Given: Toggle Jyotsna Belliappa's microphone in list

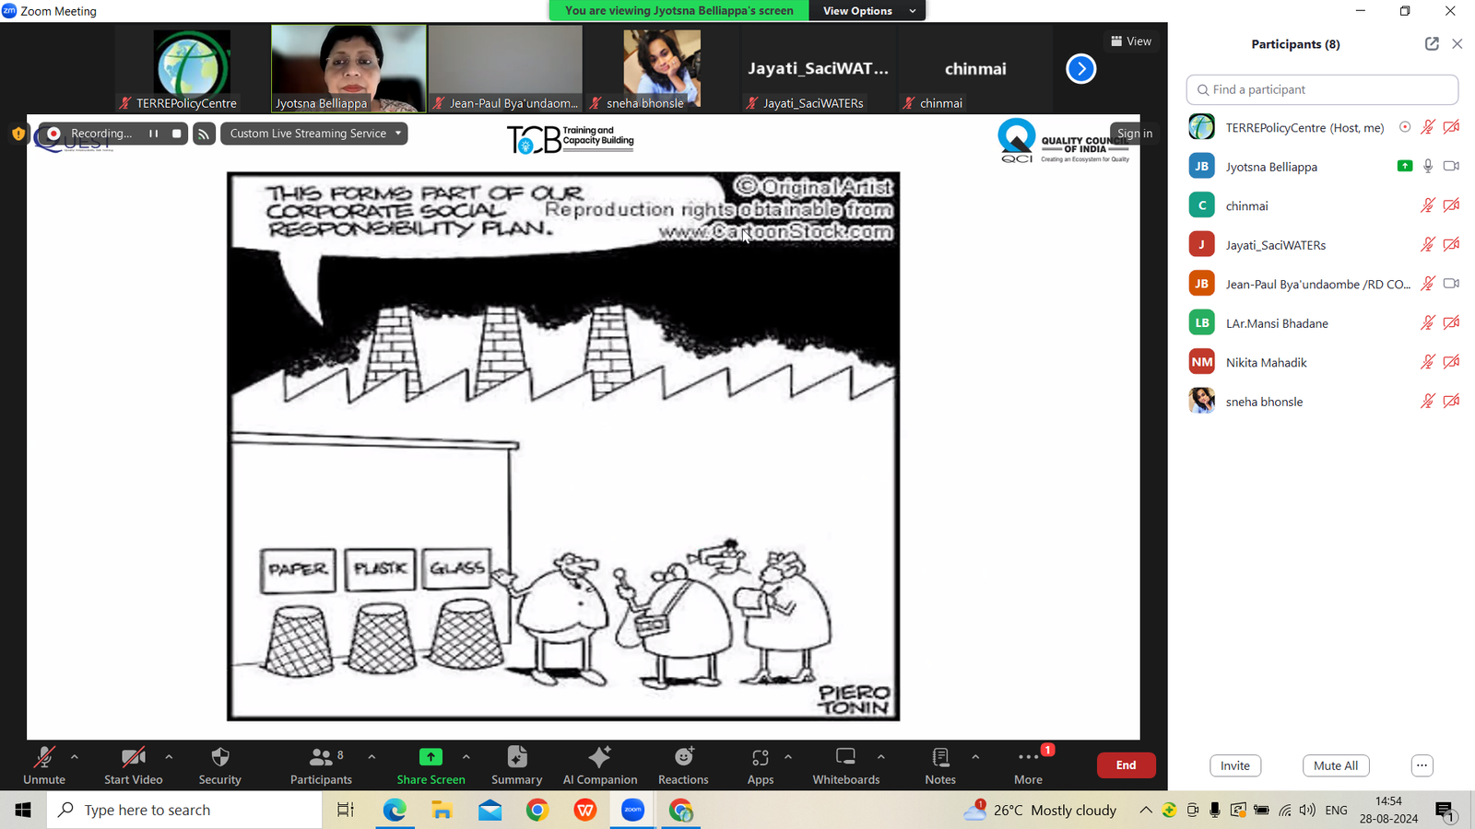Looking at the screenshot, I should [1427, 166].
